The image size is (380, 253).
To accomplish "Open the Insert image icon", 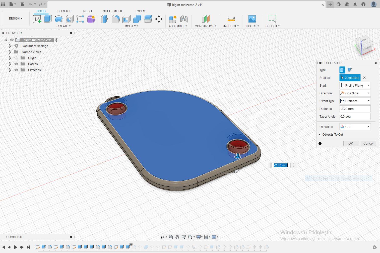I will pyautogui.click(x=252, y=19).
